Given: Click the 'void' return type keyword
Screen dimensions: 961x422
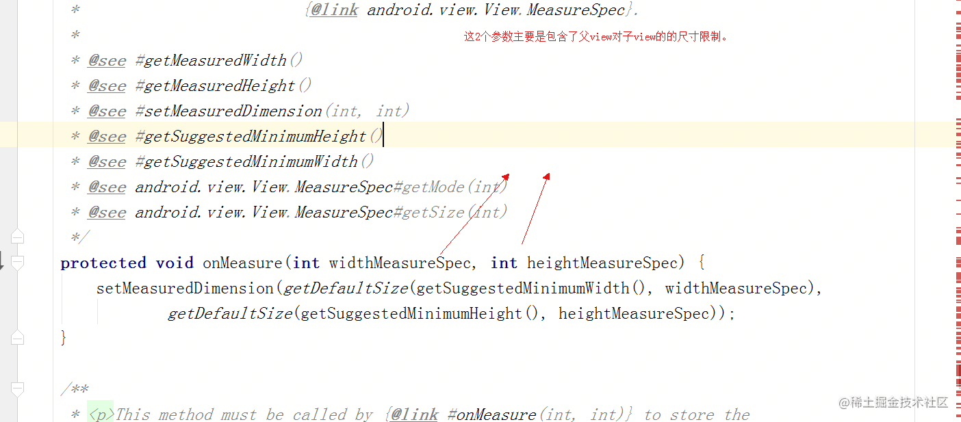Looking at the screenshot, I should click(x=175, y=263).
